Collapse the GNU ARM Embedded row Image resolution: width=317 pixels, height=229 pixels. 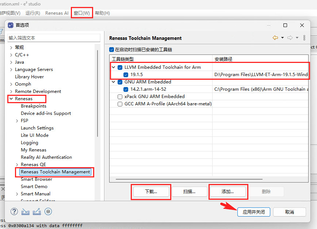(x=114, y=82)
